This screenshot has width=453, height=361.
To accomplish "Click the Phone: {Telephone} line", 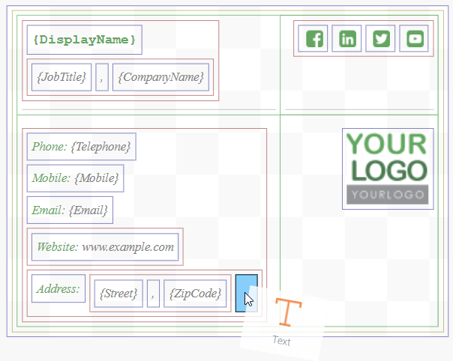I will (81, 147).
